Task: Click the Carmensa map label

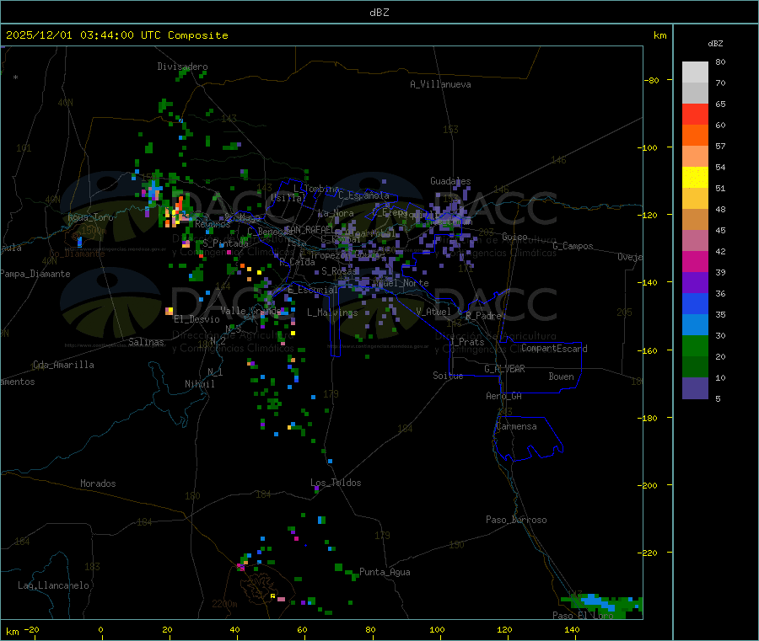Action: (x=516, y=426)
